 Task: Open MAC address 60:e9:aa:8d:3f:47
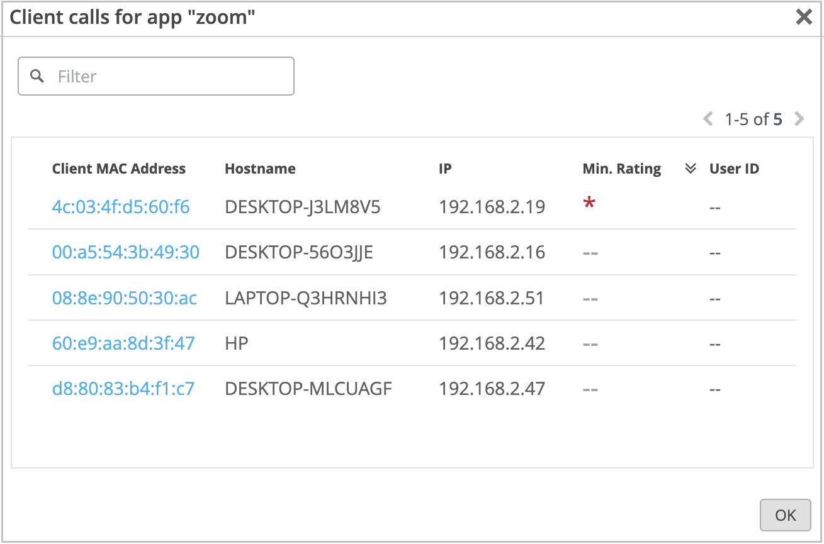[123, 343]
